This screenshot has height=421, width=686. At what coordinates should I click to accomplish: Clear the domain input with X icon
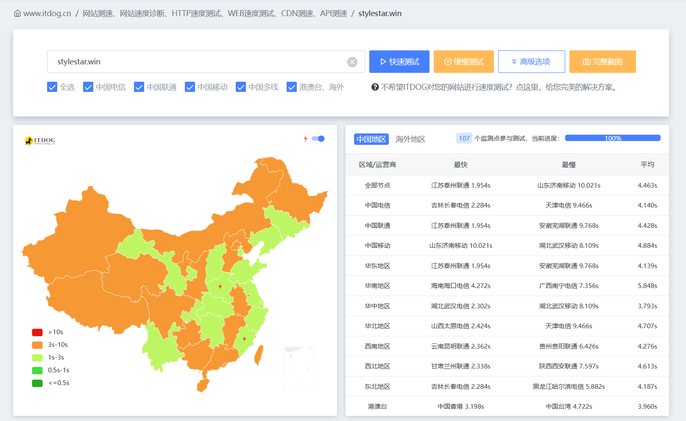(x=352, y=62)
